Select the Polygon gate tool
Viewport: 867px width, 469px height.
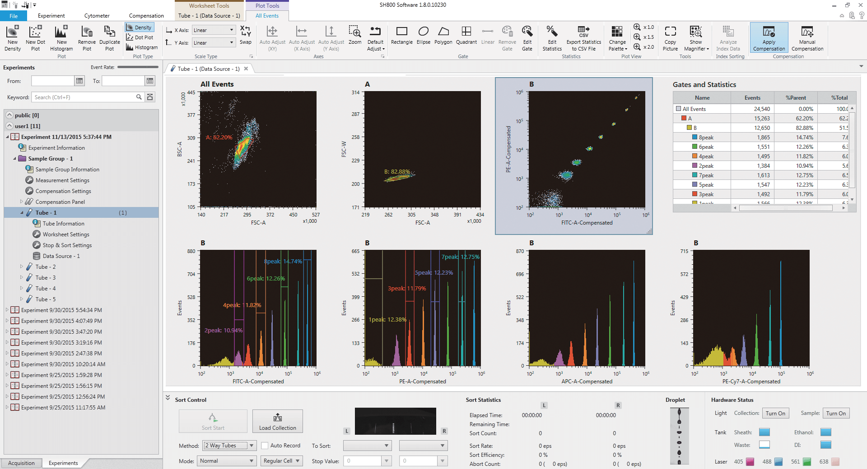coord(443,37)
